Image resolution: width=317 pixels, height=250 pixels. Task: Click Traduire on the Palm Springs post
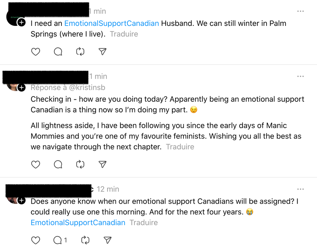pos(124,34)
